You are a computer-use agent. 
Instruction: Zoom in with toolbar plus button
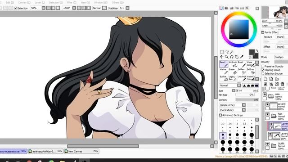[x=53, y=8]
